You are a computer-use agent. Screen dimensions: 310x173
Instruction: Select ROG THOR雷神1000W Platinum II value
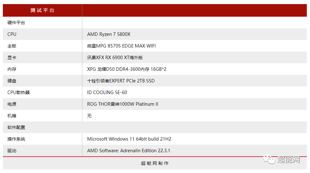pos(123,104)
